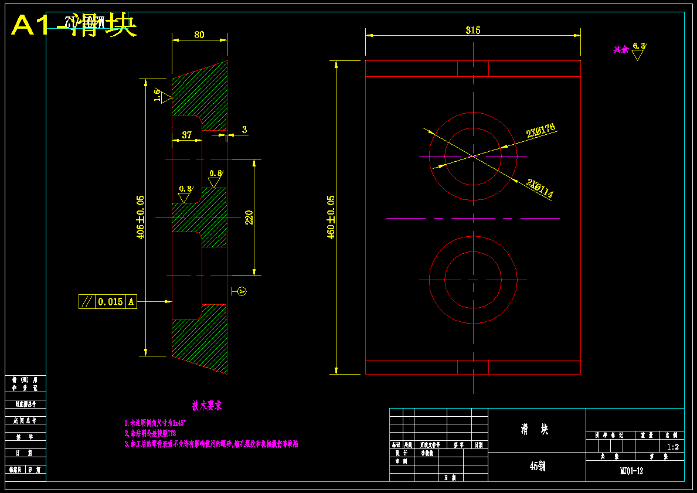
Task: Pick the 37 groove depth dimension
Action: [186, 135]
